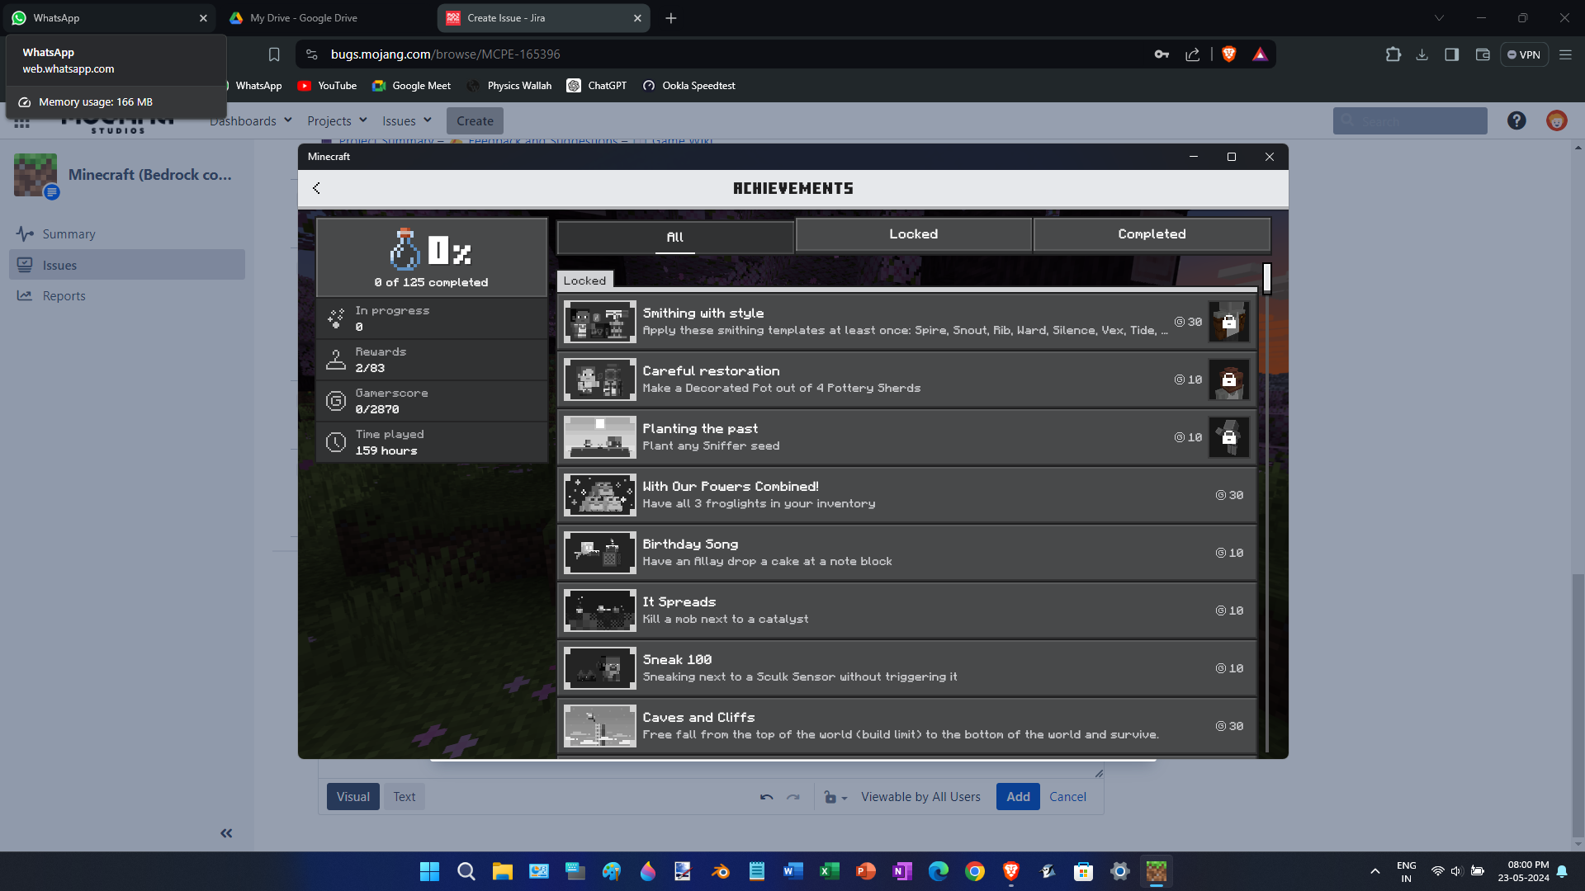The height and width of the screenshot is (891, 1585).
Task: Bookmark this page with the bookmark icon
Action: (274, 54)
